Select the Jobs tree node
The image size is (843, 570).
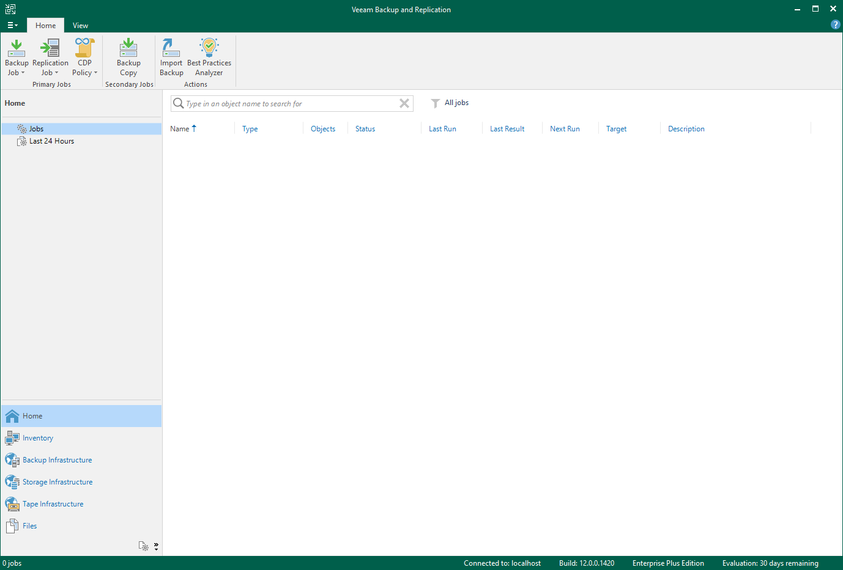(36, 129)
